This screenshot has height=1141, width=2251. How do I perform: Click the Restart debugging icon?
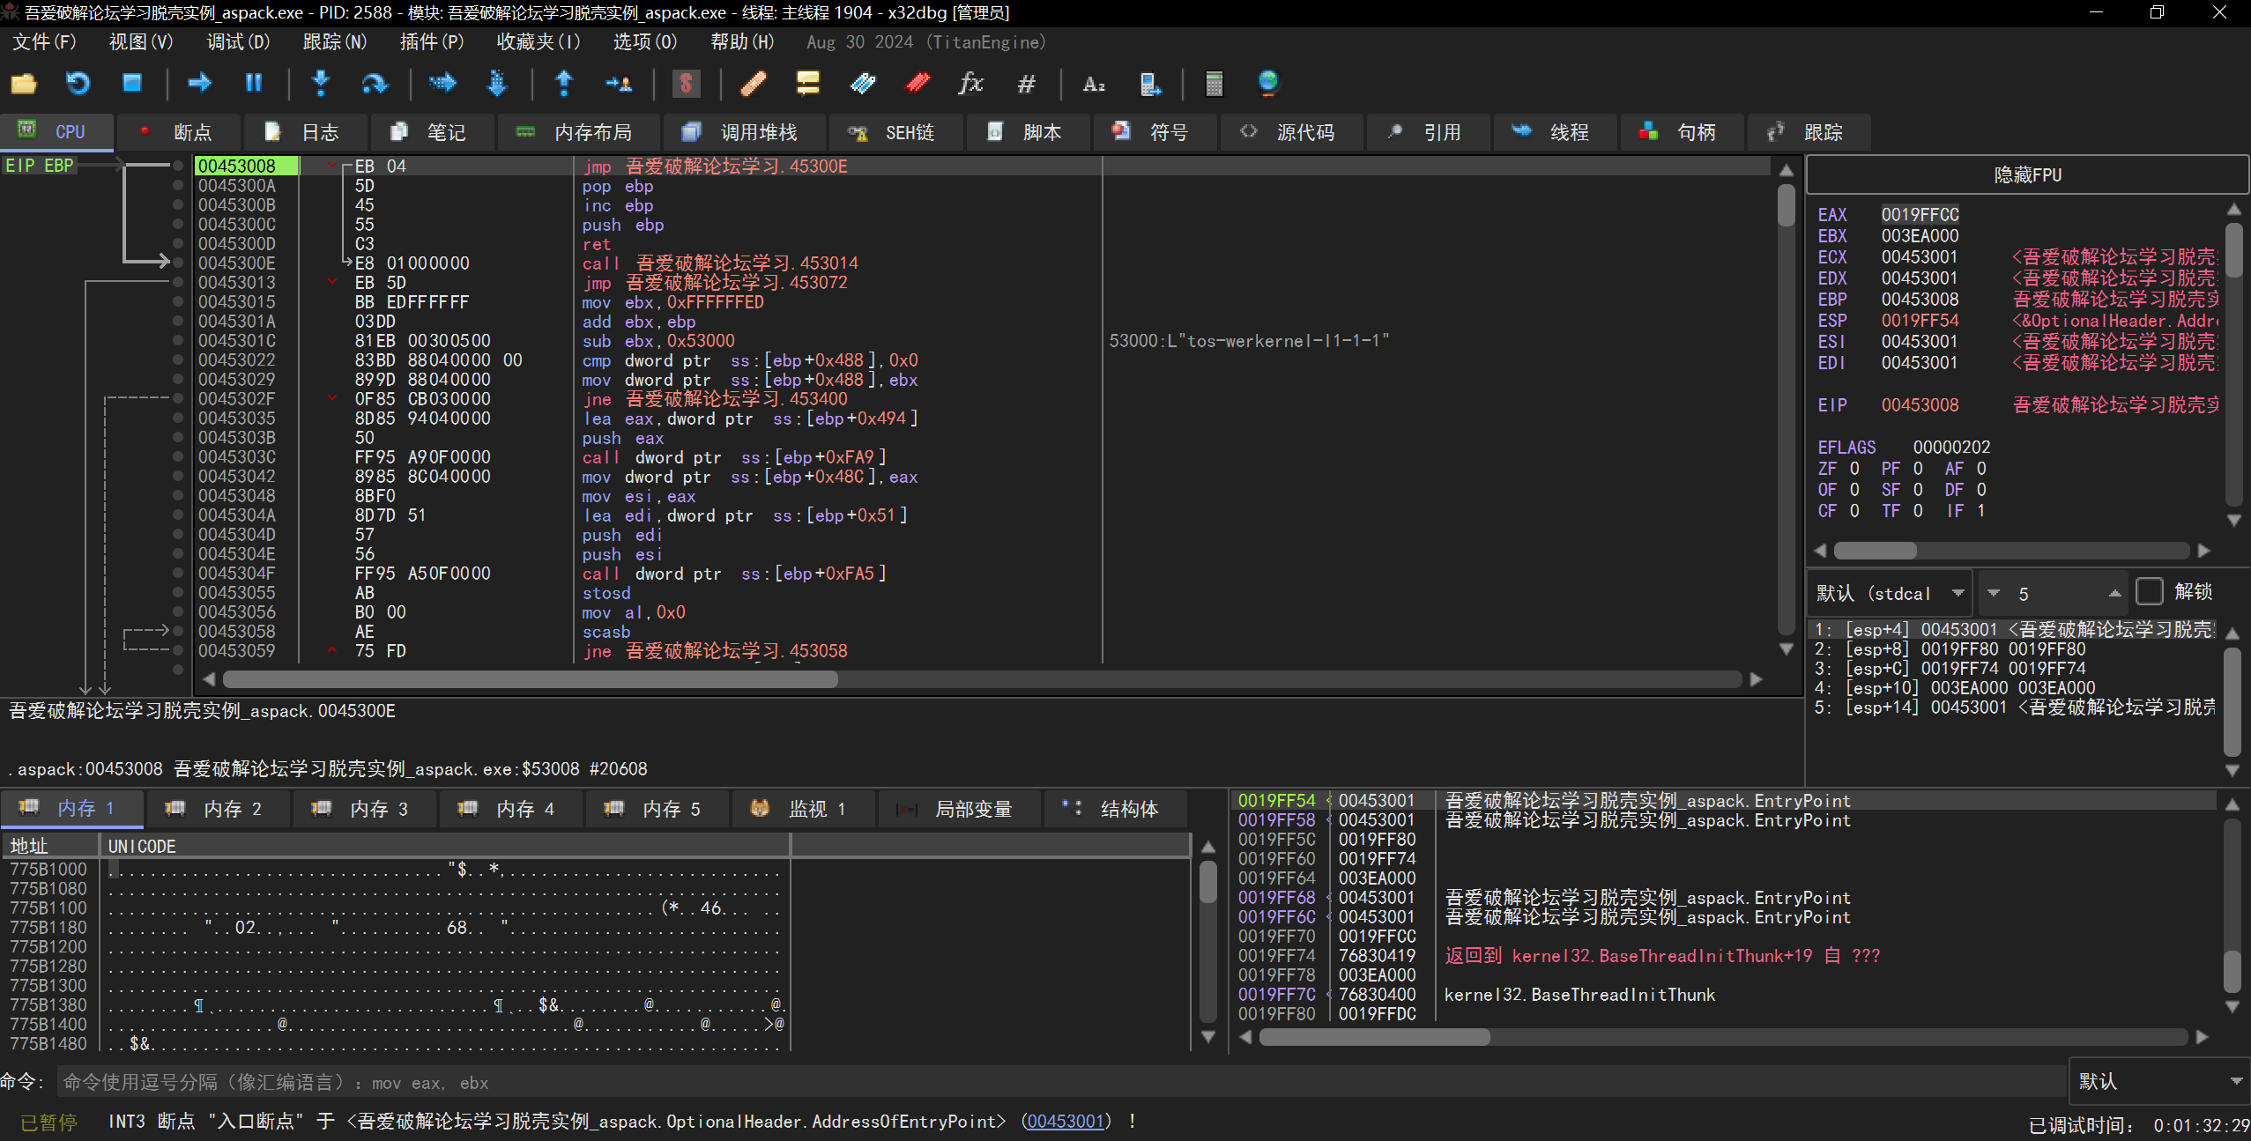point(78,84)
